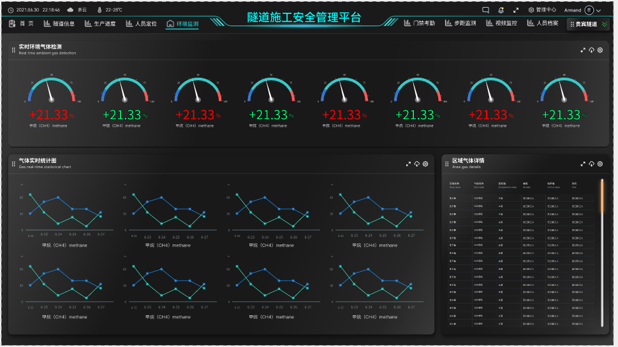Expand the 区域气体详情 panel to fullscreen

pos(583,164)
